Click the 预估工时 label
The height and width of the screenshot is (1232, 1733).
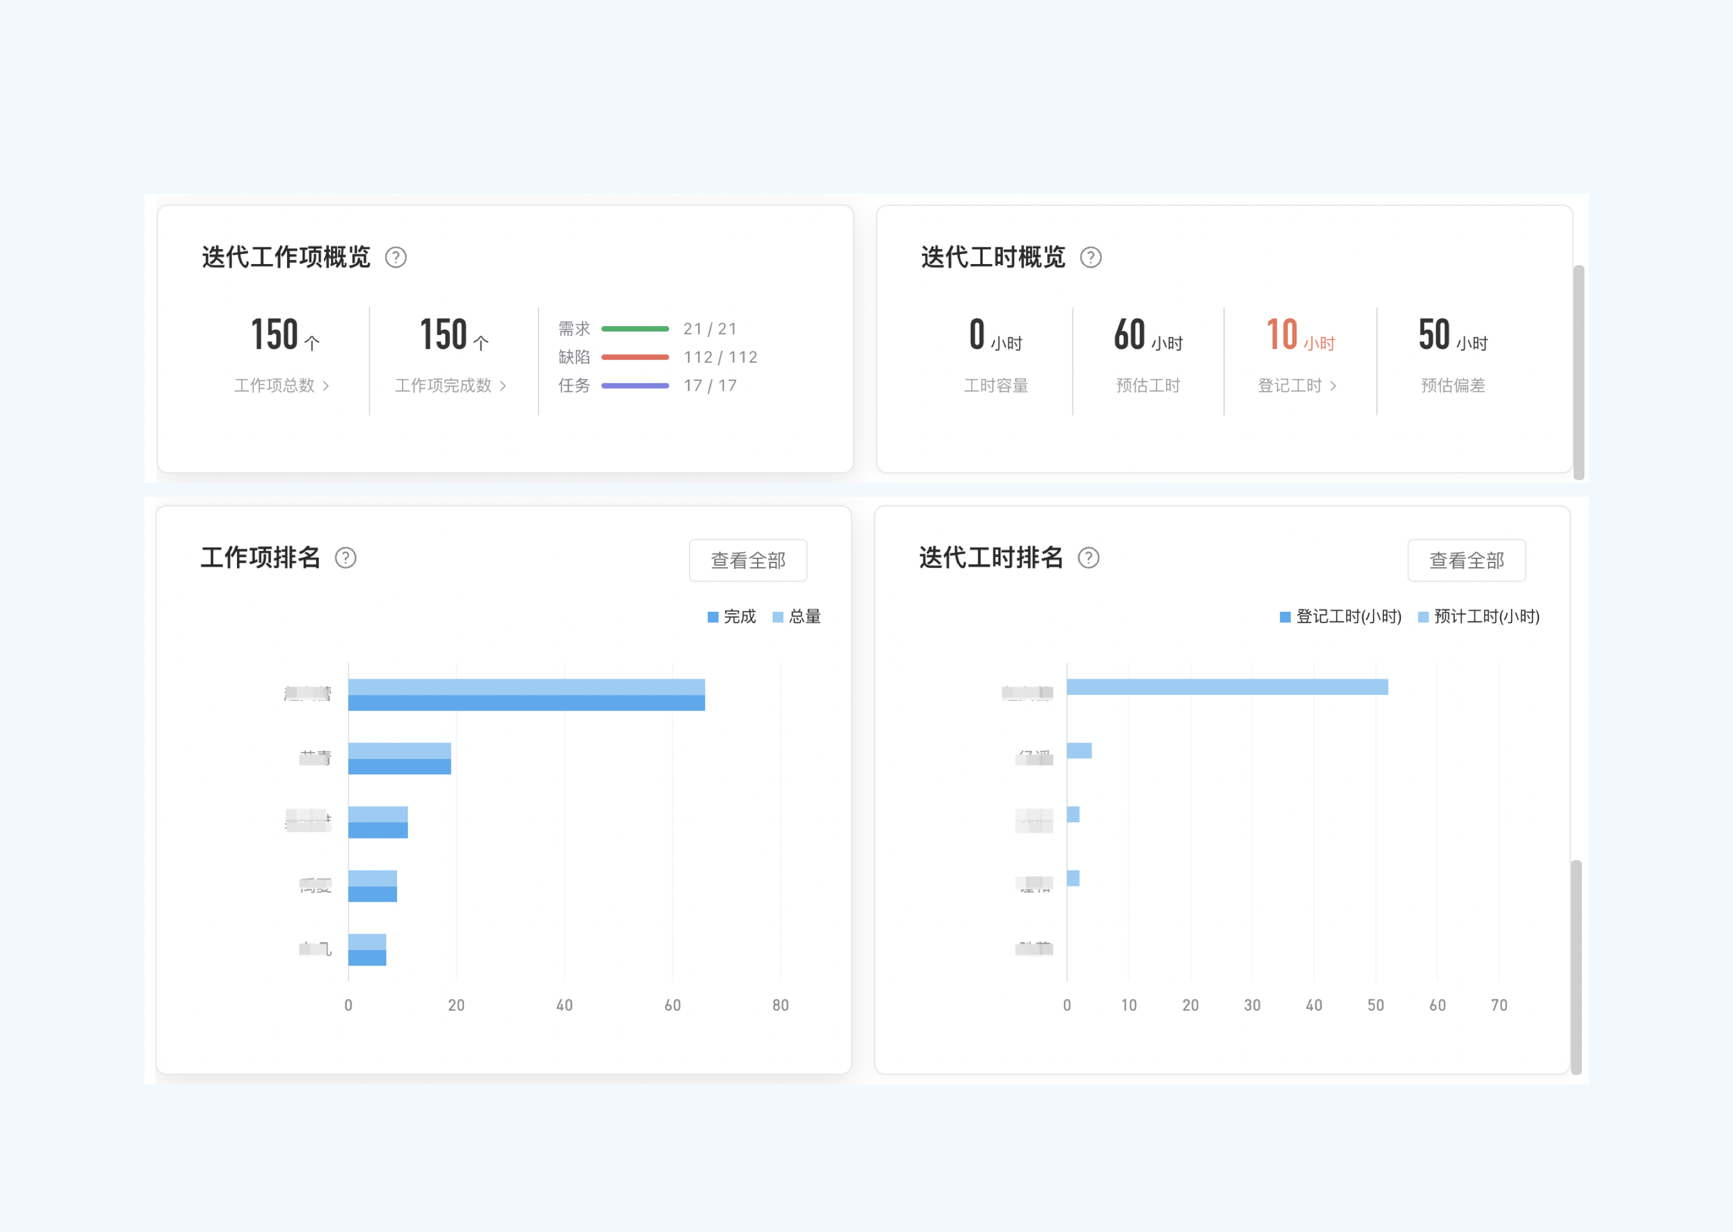click(1148, 386)
